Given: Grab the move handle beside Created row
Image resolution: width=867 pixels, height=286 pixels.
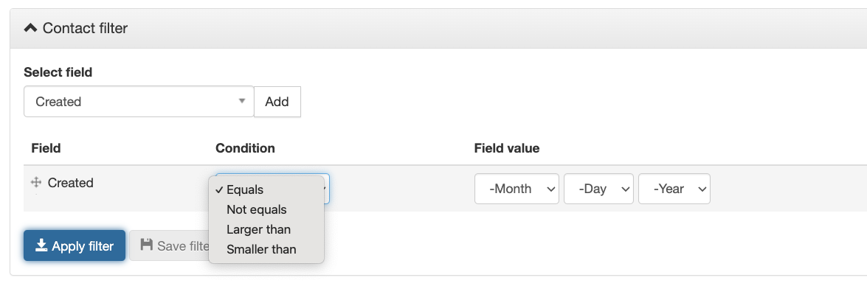Looking at the screenshot, I should pyautogui.click(x=36, y=182).
